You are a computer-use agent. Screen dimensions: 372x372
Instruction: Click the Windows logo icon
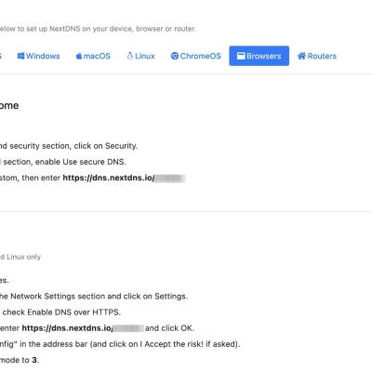[20, 56]
